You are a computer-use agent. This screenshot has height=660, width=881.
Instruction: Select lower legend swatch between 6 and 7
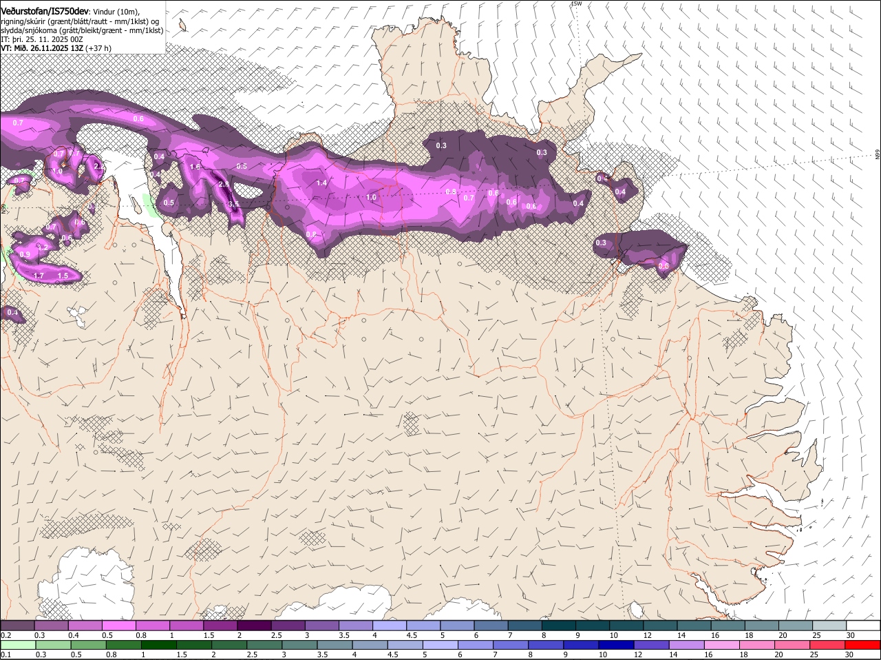tap(475, 645)
